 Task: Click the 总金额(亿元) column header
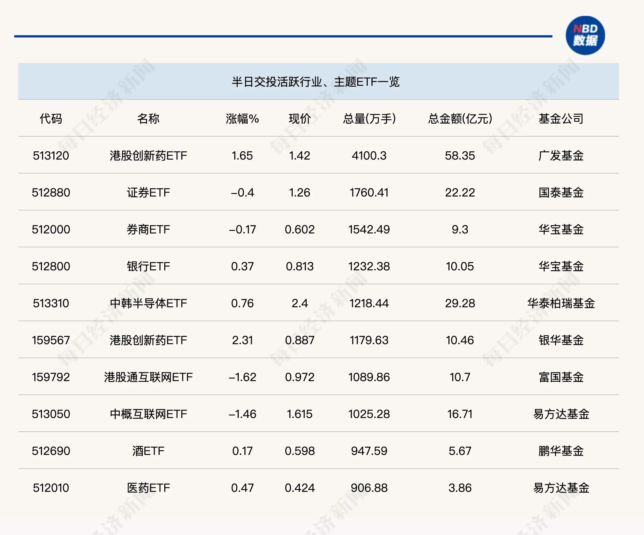(460, 119)
